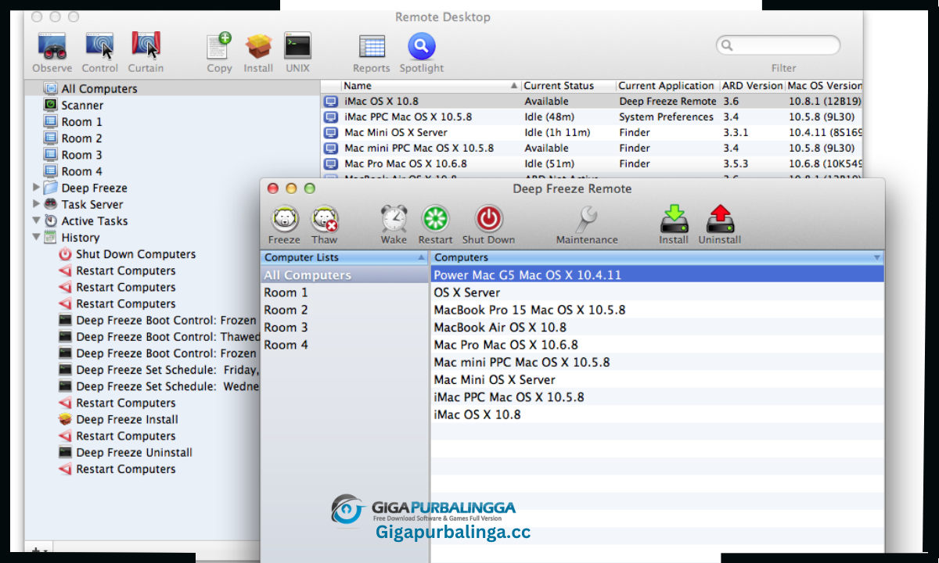
Task: Select Mac Pro Mac OS X 10.6.8 in Deep Freeze
Action: coord(657,344)
